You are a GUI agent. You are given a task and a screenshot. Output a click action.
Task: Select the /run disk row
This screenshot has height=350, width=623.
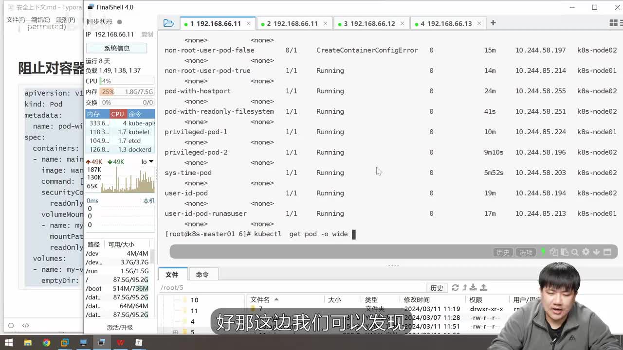point(117,271)
